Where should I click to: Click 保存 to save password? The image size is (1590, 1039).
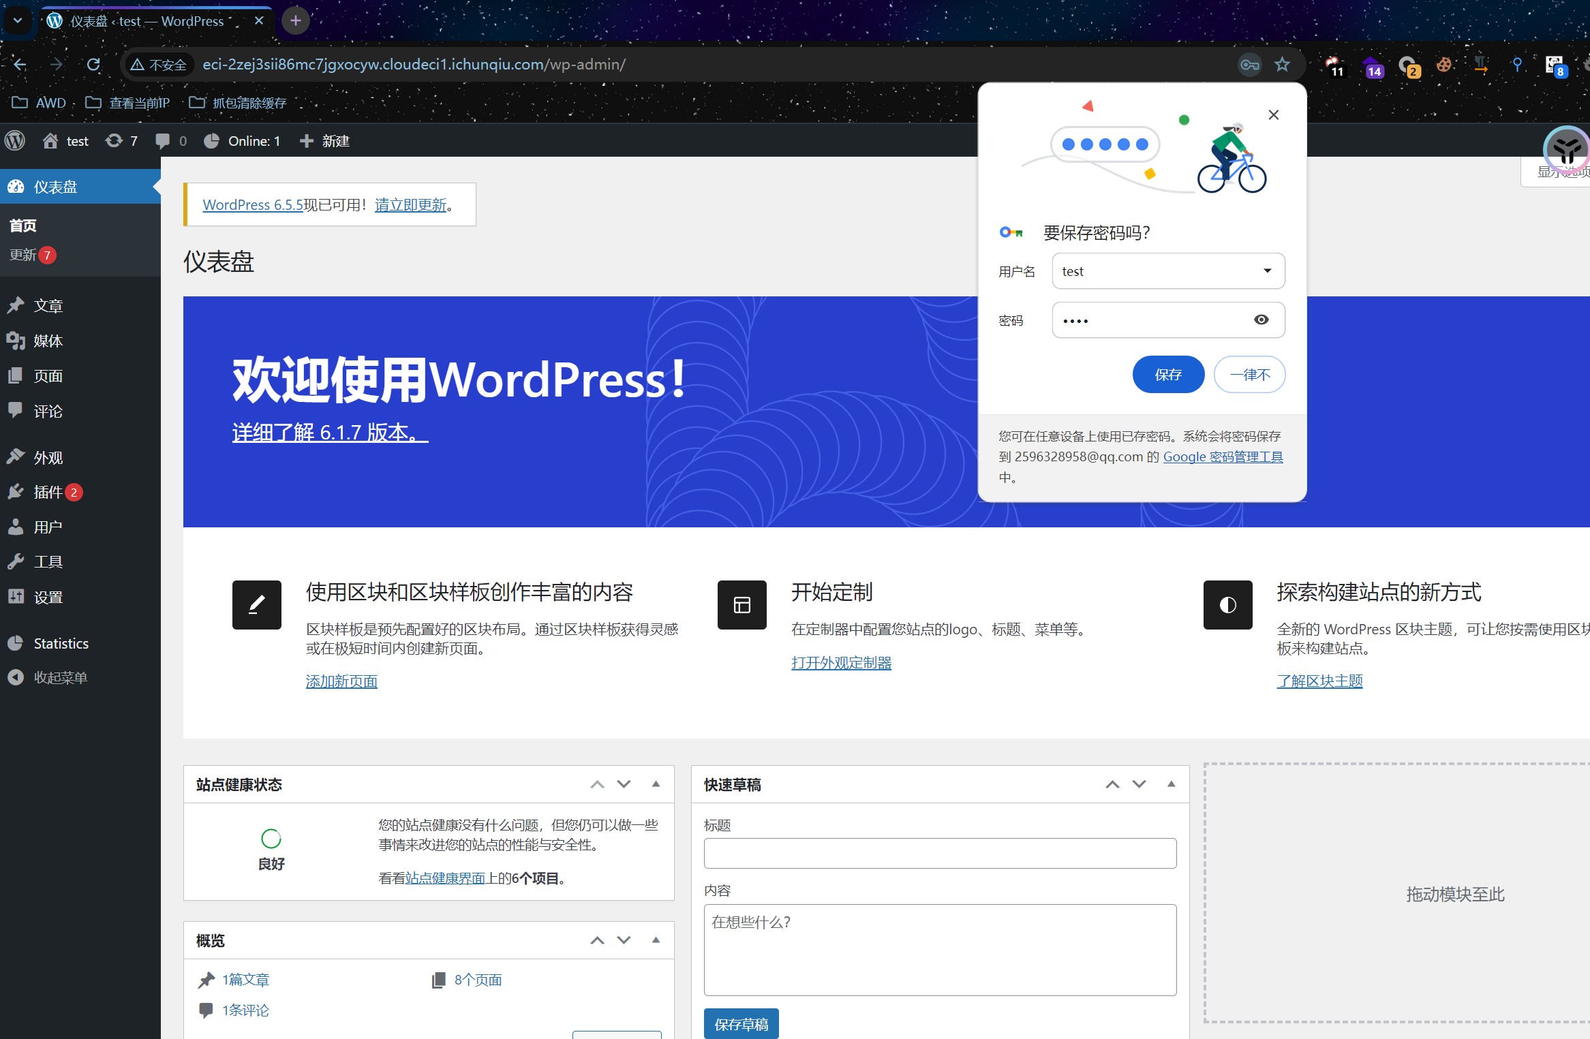[1169, 375]
